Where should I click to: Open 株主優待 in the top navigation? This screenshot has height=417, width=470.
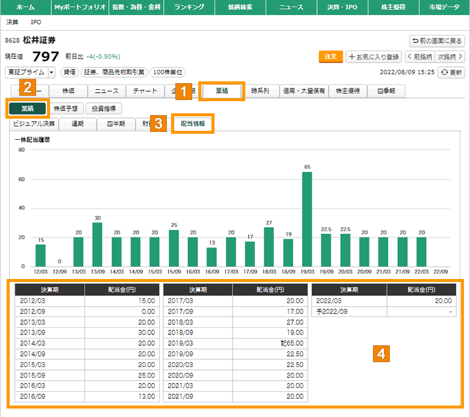pyautogui.click(x=393, y=7)
